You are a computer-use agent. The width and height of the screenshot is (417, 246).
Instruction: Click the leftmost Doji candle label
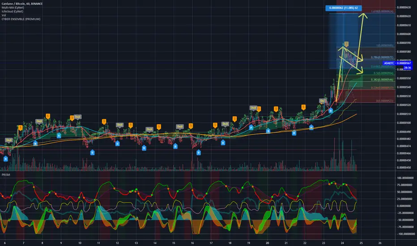coord(9,140)
